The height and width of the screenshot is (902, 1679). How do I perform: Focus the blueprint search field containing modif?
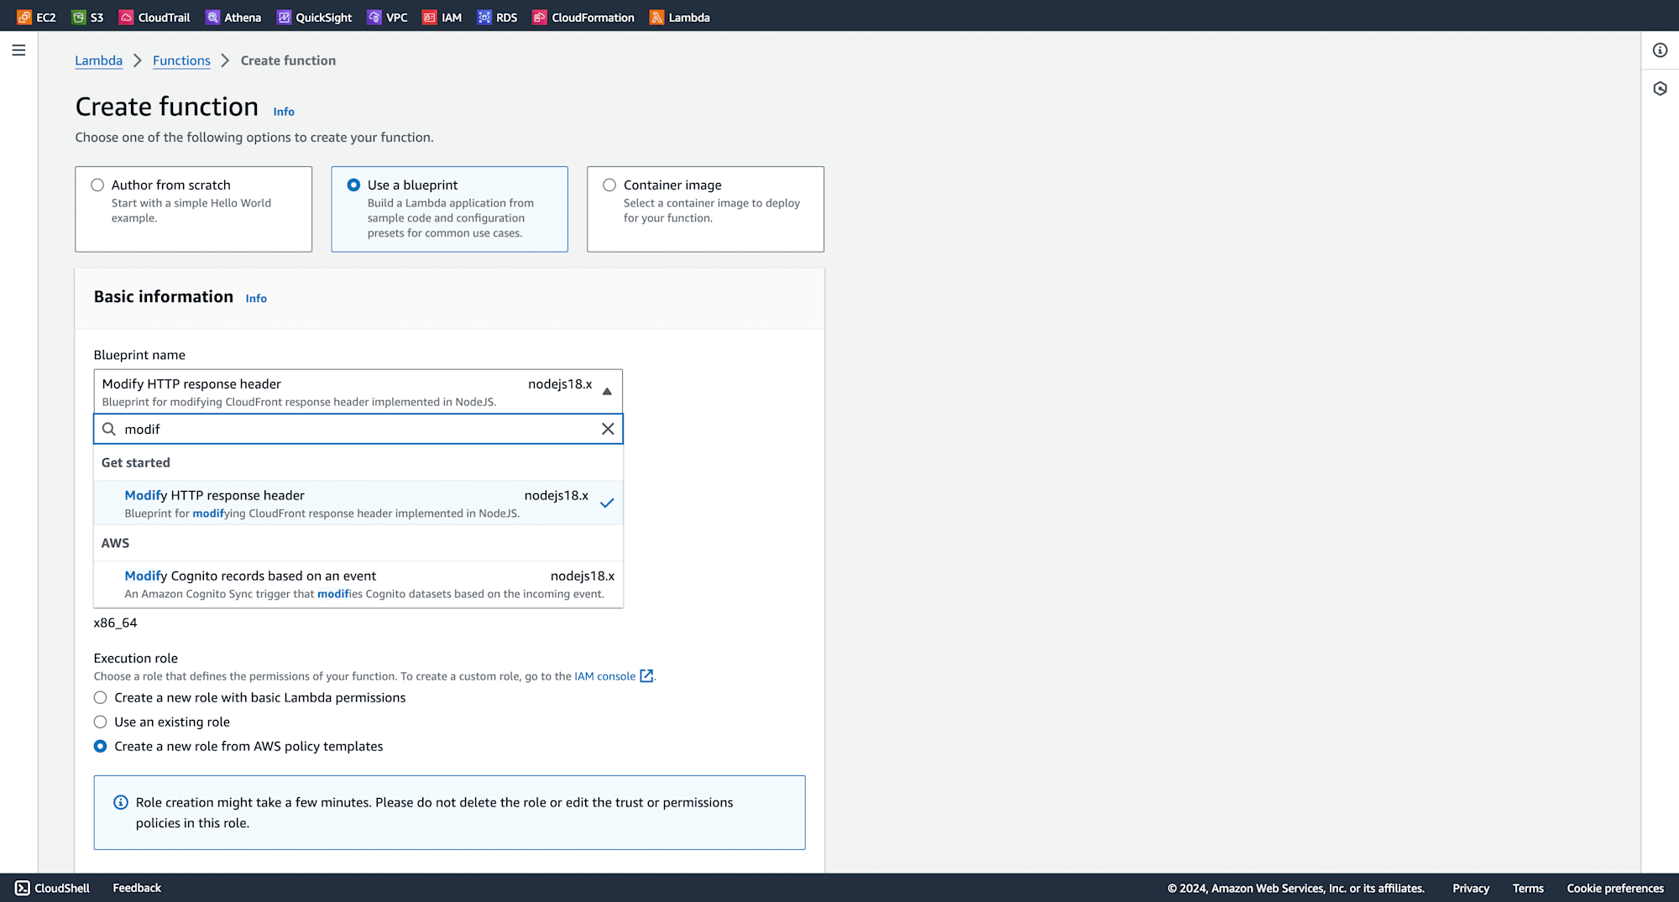[358, 429]
